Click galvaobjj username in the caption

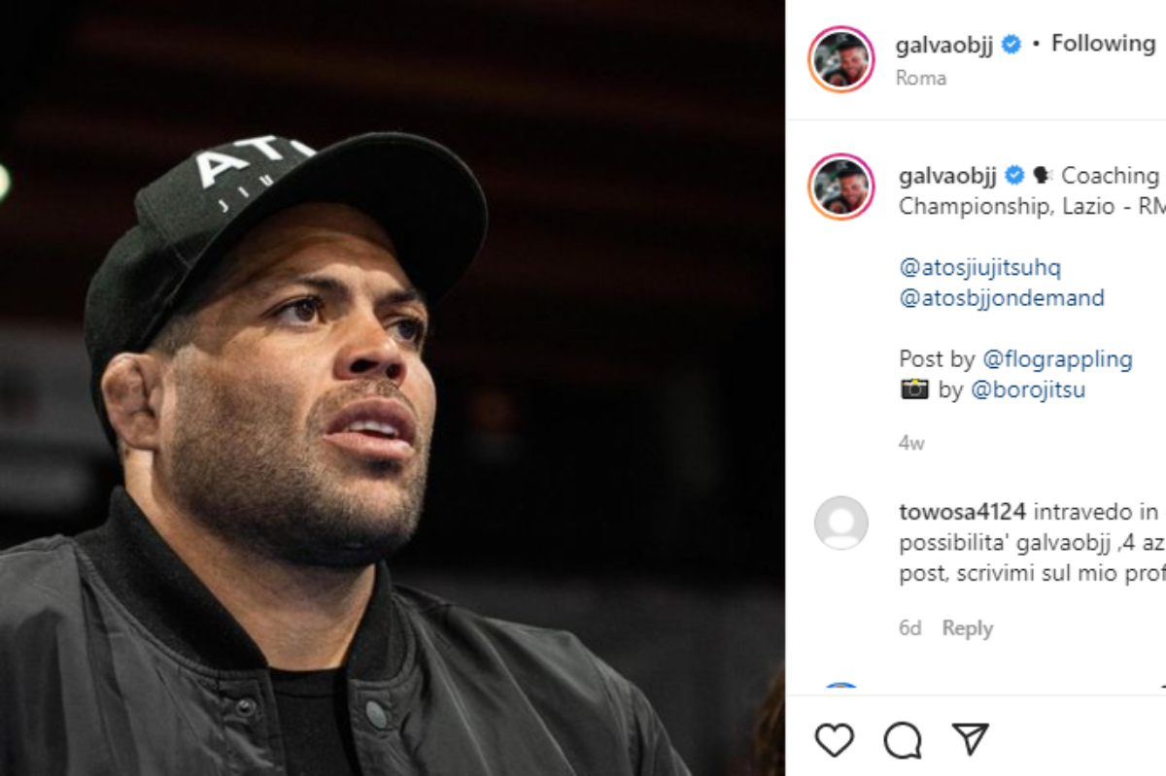(947, 176)
